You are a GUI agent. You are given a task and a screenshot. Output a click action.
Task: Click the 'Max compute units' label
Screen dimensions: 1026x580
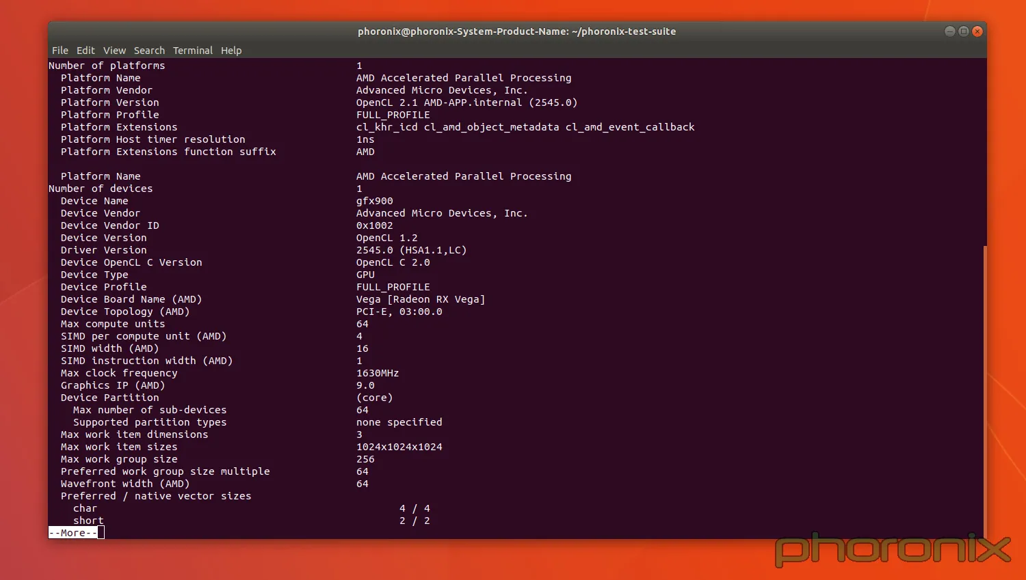coord(113,324)
